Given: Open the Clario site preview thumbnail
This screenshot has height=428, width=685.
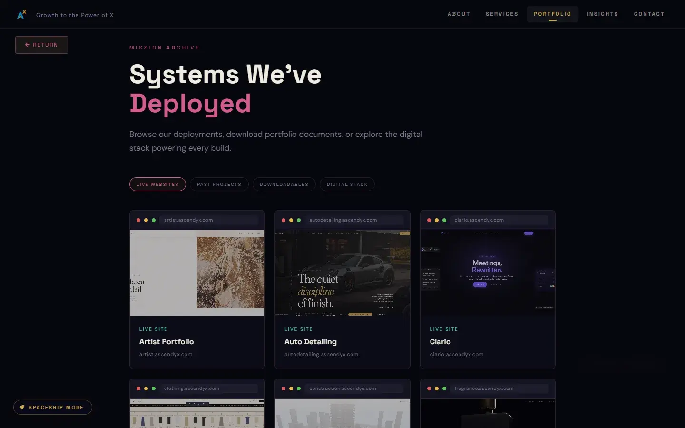Looking at the screenshot, I should click(x=488, y=273).
